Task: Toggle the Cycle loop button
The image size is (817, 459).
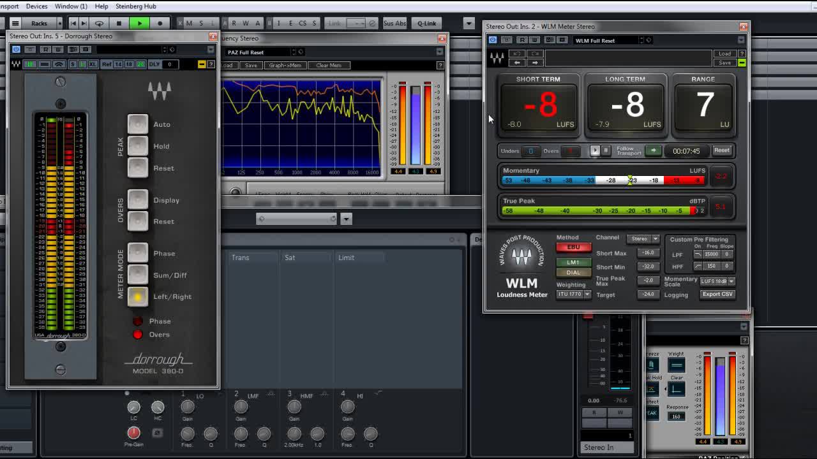Action: pos(99,24)
